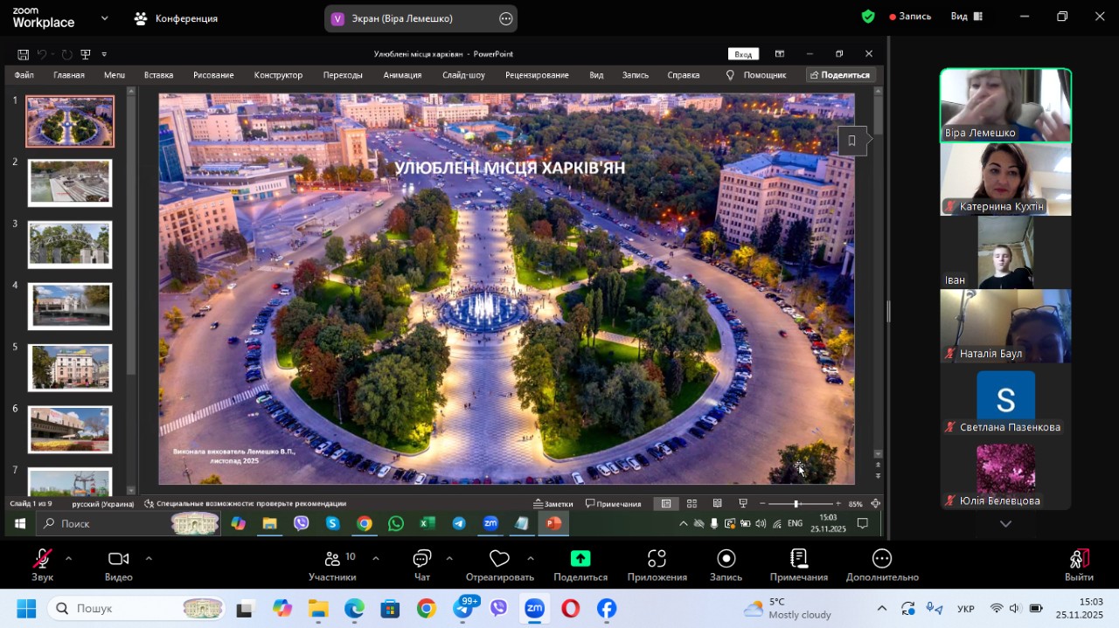Expand audio options arrow next to Sound
This screenshot has width=1119, height=628.
tap(68, 558)
